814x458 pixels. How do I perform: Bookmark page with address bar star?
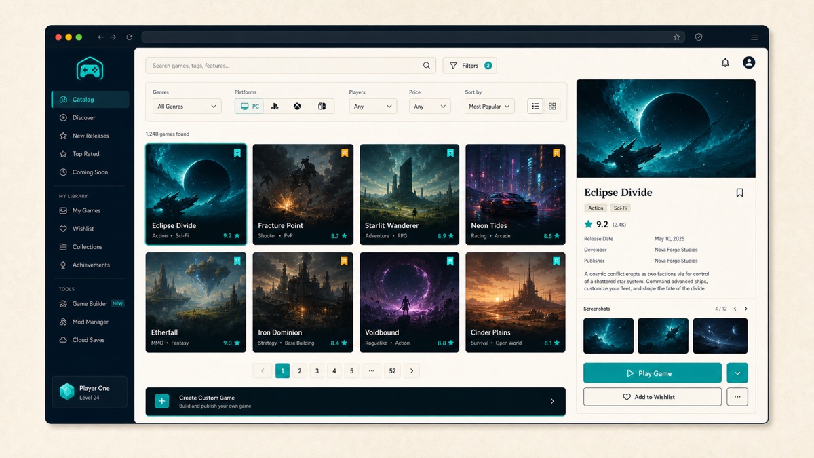(676, 37)
